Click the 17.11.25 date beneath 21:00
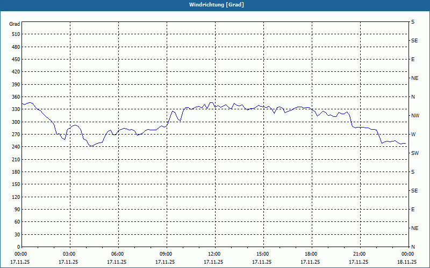Viewport: 430px width, 268px height. 359,262
